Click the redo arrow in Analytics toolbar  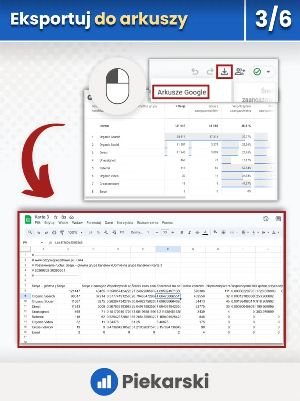(210, 71)
